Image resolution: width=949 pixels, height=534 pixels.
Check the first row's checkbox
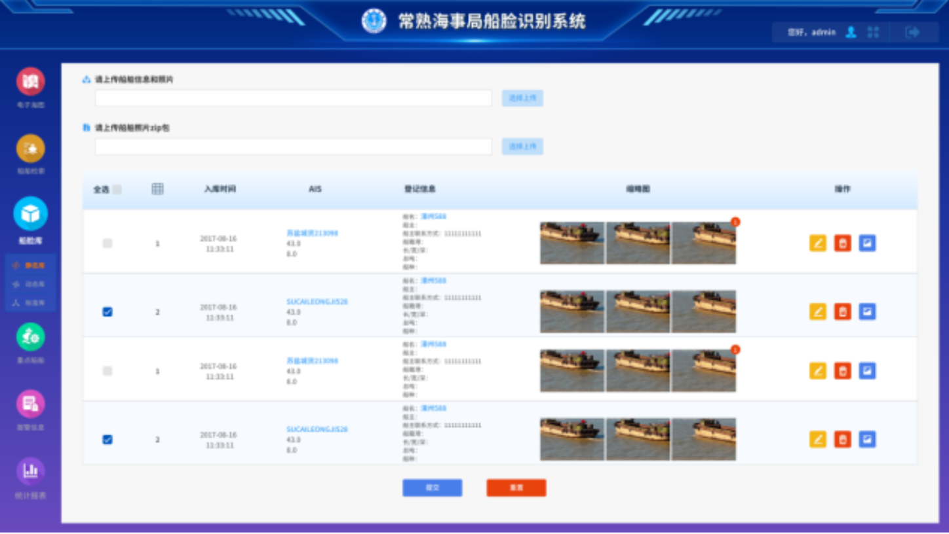tap(107, 243)
